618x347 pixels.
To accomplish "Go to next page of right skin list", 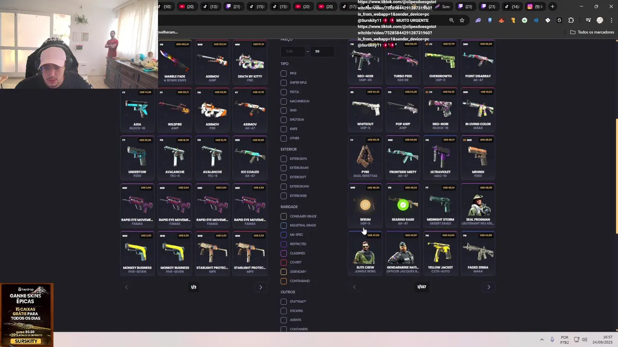I will (x=489, y=287).
